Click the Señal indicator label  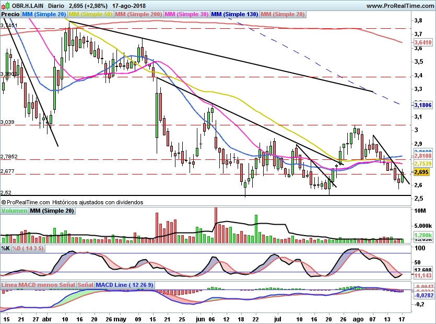(85, 285)
